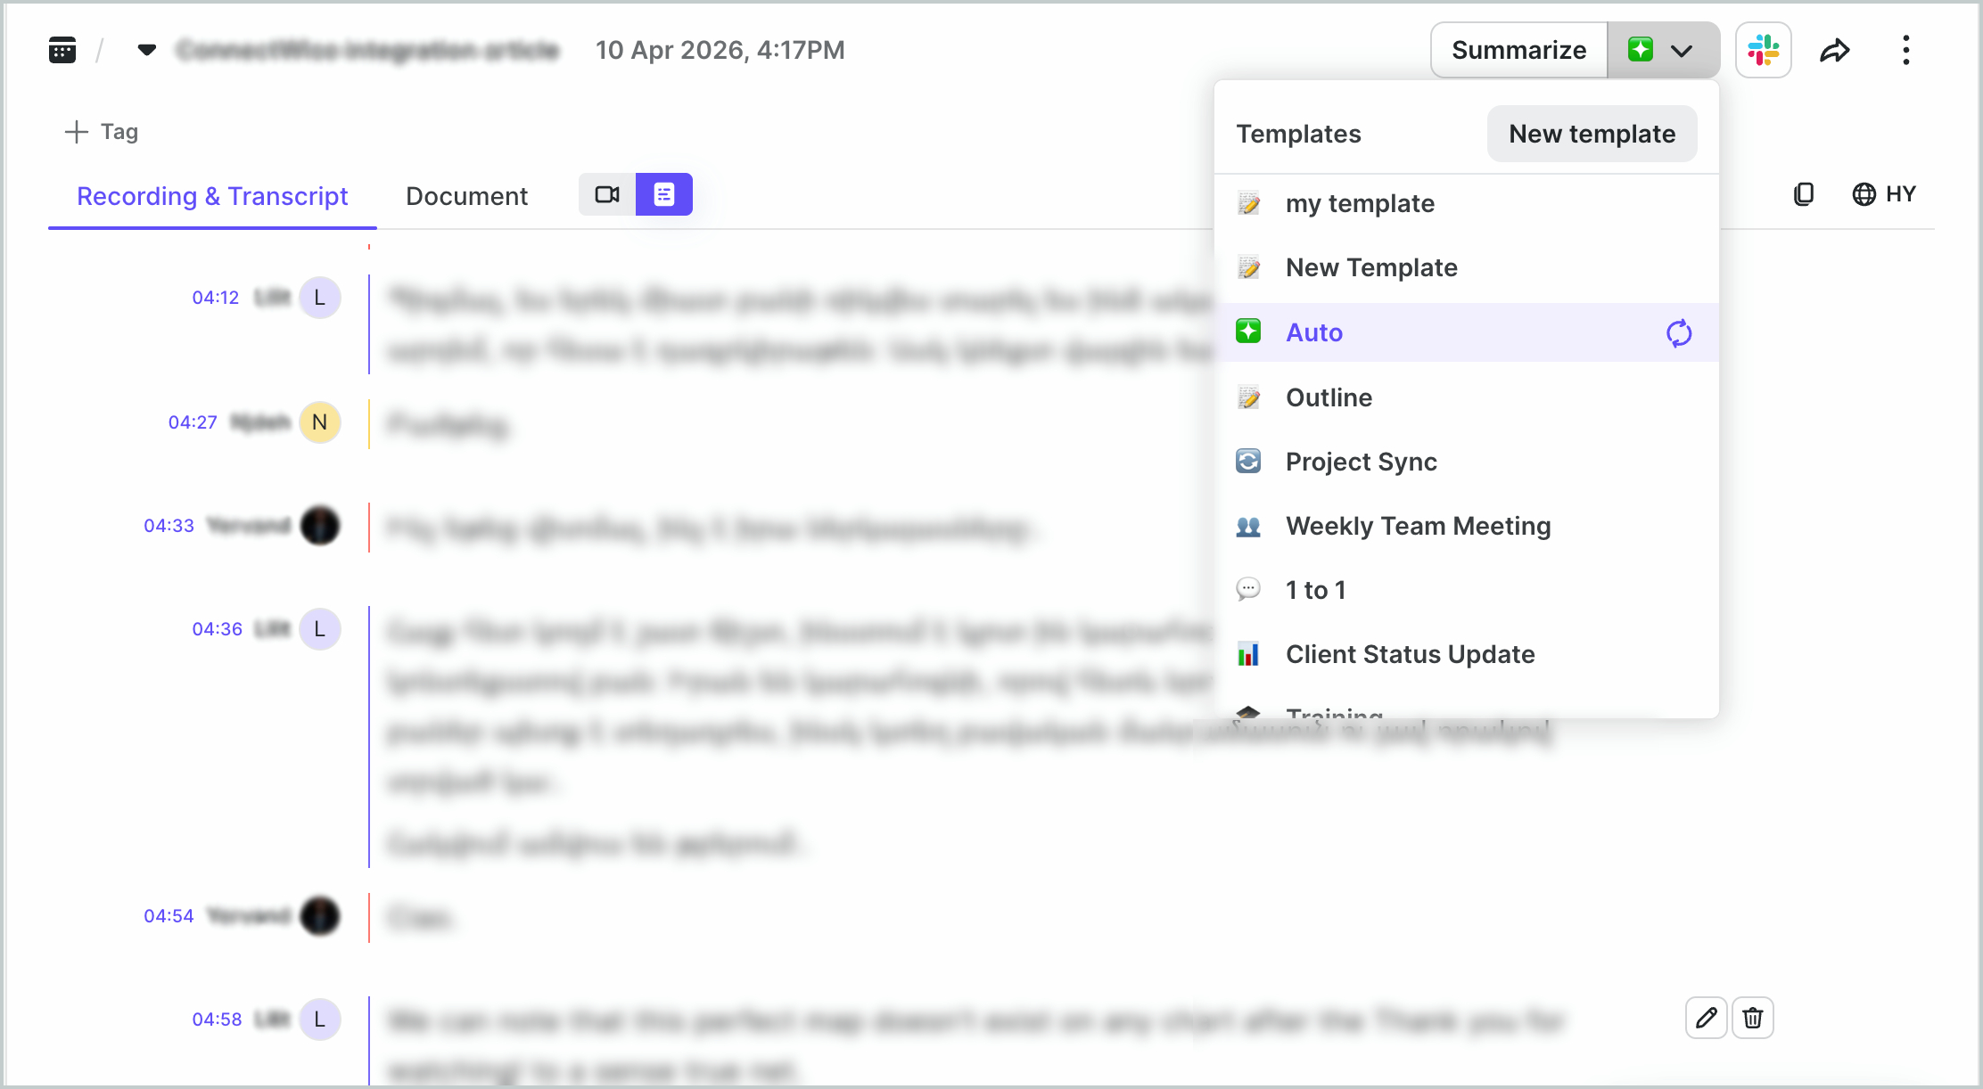
Task: Switch to video recording view
Action: 607,194
